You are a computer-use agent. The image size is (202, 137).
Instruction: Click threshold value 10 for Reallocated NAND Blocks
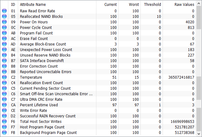159,17
